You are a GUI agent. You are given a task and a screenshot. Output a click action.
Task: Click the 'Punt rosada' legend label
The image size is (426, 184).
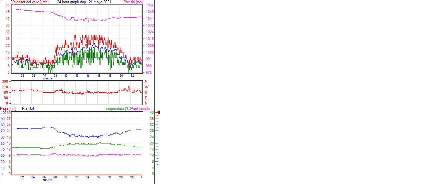[x=140, y=109]
